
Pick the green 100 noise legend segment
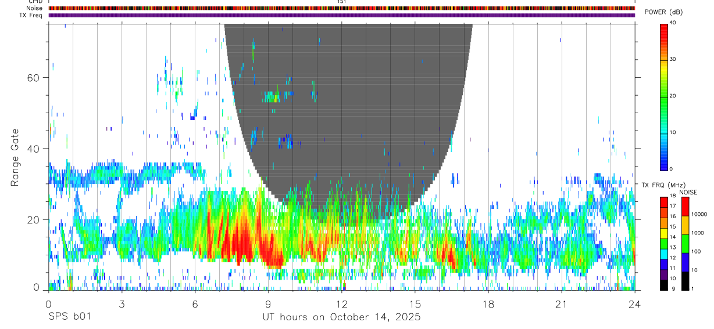click(685, 244)
